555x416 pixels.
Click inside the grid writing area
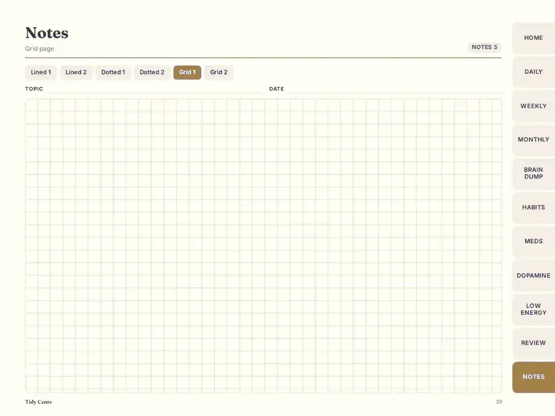tap(263, 246)
